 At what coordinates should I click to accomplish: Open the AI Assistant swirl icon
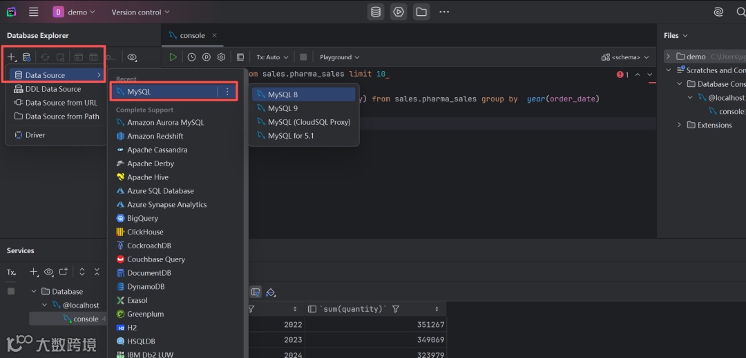point(718,12)
